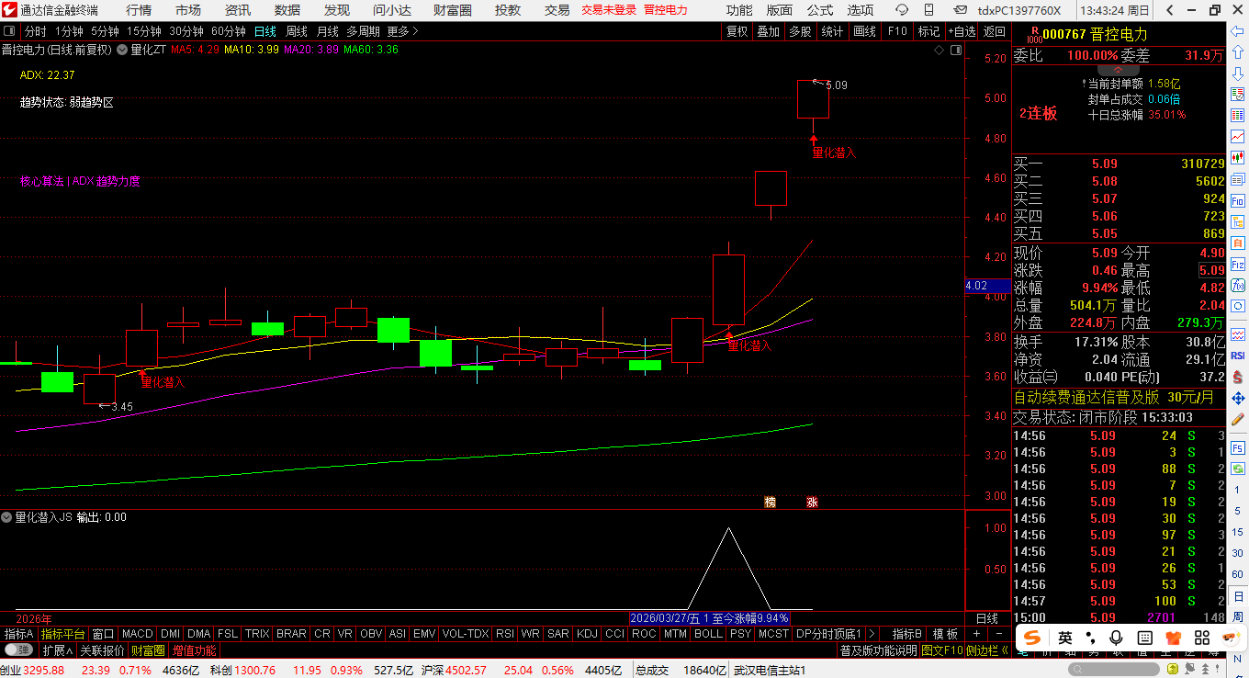1249x678 pixels.
Task: Switch to 周线 weekly period
Action: coord(296,31)
